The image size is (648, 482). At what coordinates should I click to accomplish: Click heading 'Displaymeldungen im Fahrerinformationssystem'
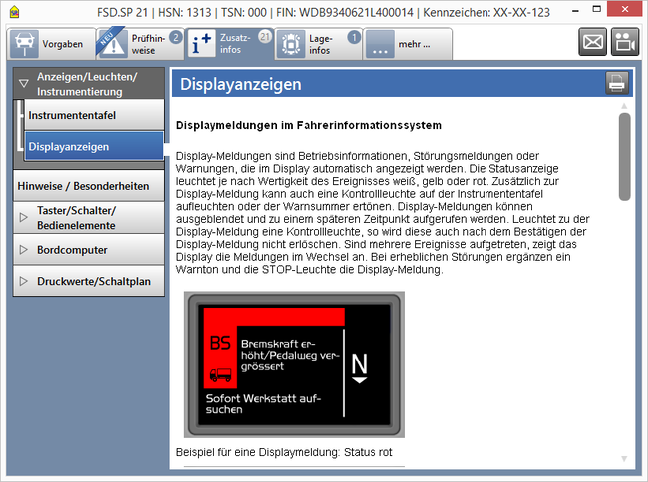coord(309,125)
